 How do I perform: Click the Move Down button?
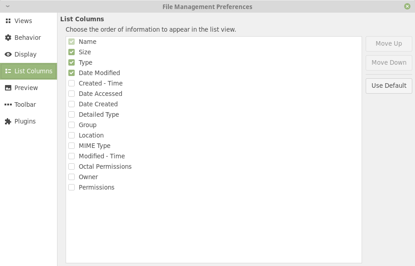point(389,62)
